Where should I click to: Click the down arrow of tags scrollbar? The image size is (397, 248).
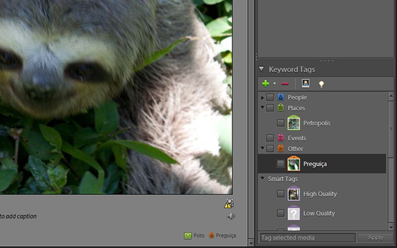(391, 227)
